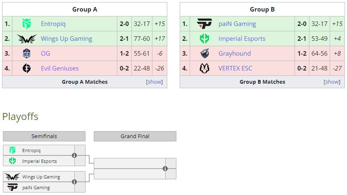
Task: Open the Entropiq team link in Group A
Action: tap(53, 24)
